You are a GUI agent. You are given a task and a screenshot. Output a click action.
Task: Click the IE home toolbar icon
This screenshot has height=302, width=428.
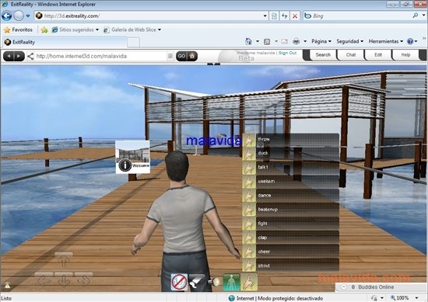coord(248,41)
